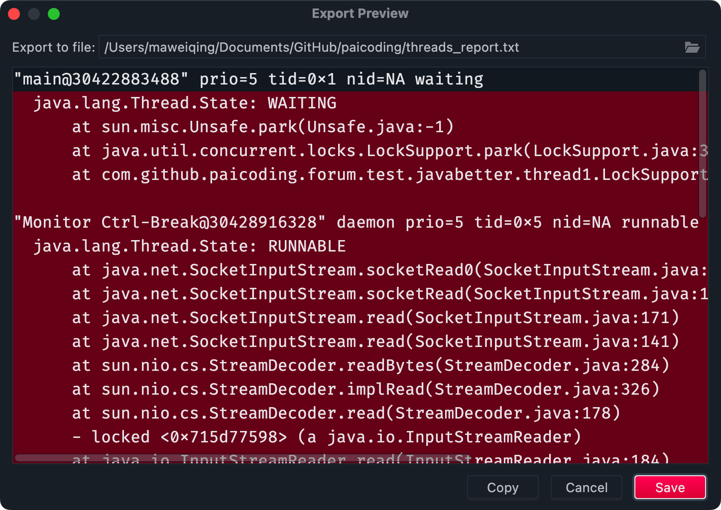Click the "Export to file:" label
721x510 pixels.
pyautogui.click(x=53, y=47)
